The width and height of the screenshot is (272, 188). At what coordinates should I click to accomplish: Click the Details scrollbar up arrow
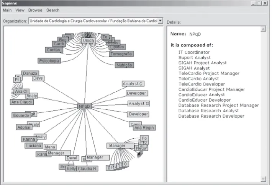263,29
